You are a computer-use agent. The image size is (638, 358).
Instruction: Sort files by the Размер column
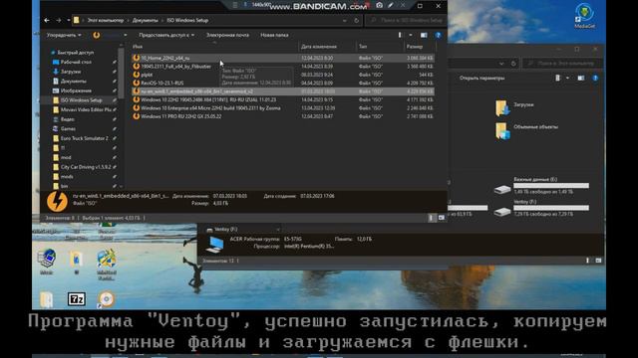[419, 47]
